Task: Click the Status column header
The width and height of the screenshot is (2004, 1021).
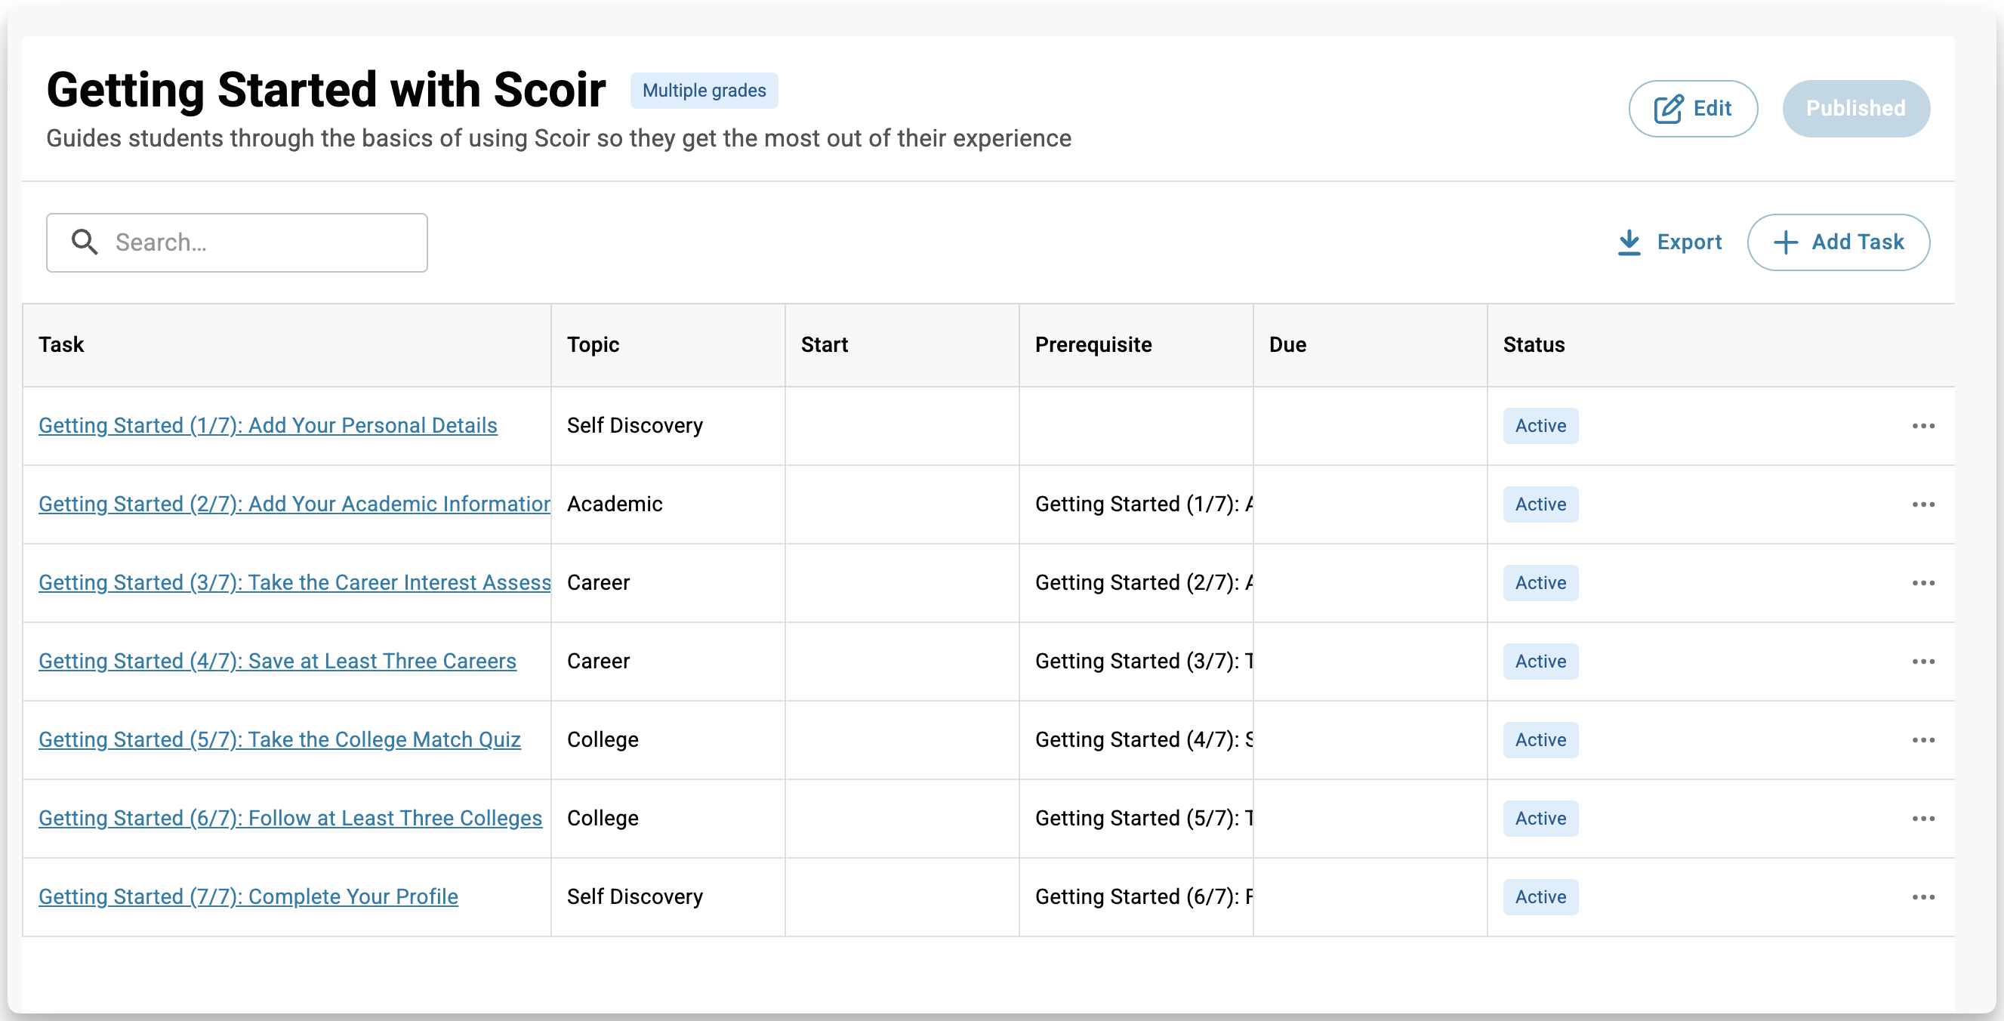Action: [1533, 345]
